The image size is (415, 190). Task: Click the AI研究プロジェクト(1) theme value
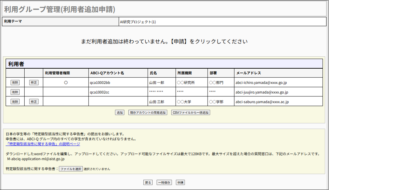pyautogui.click(x=138, y=22)
